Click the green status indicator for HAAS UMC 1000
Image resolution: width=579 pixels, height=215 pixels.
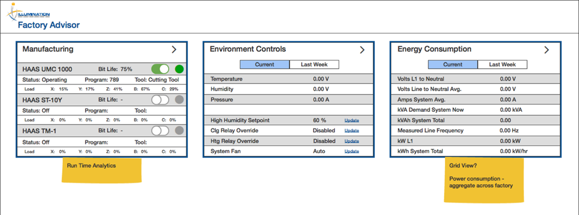pos(179,69)
